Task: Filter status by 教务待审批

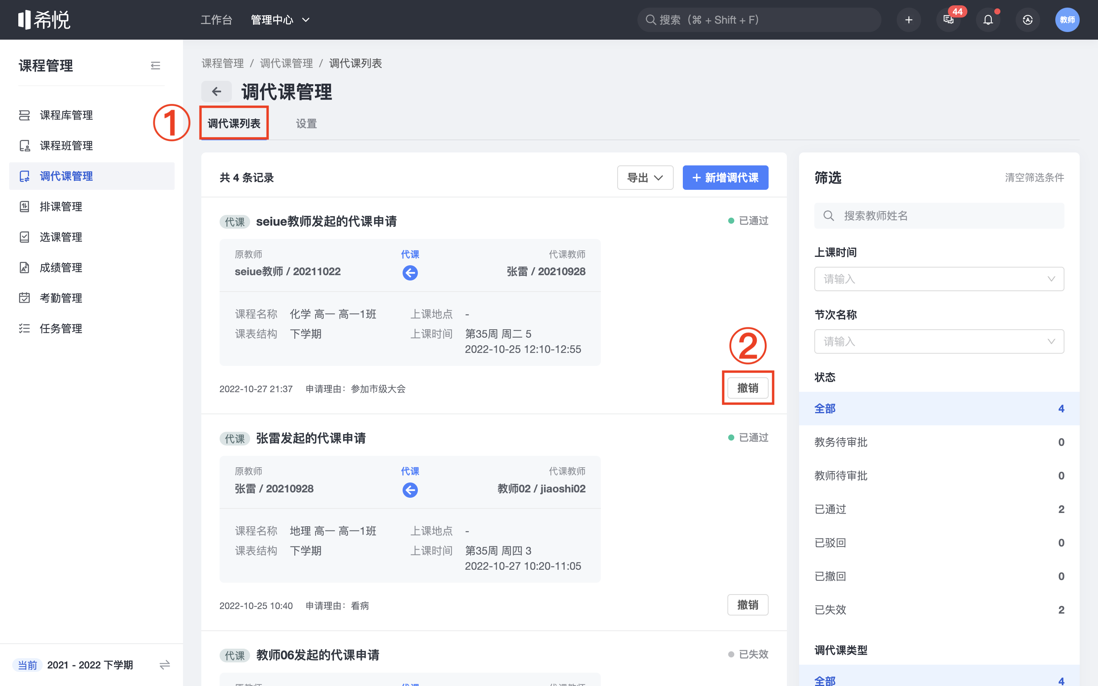Action: pos(939,442)
